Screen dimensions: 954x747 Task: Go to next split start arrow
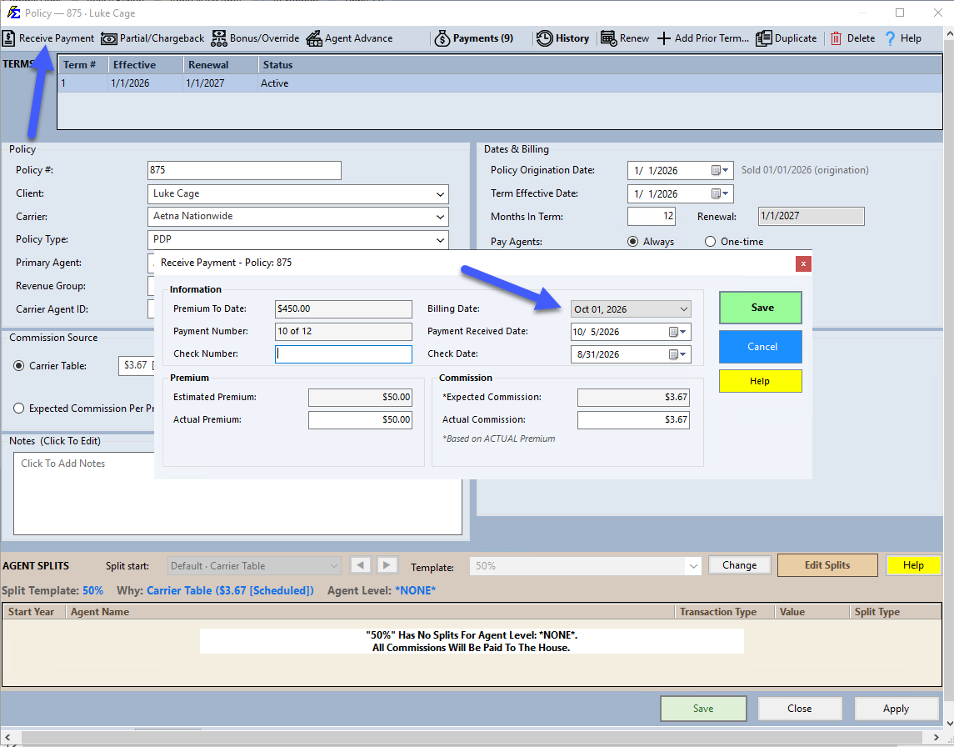click(x=387, y=565)
